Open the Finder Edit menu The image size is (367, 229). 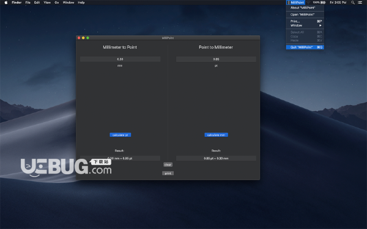pos(37,2)
